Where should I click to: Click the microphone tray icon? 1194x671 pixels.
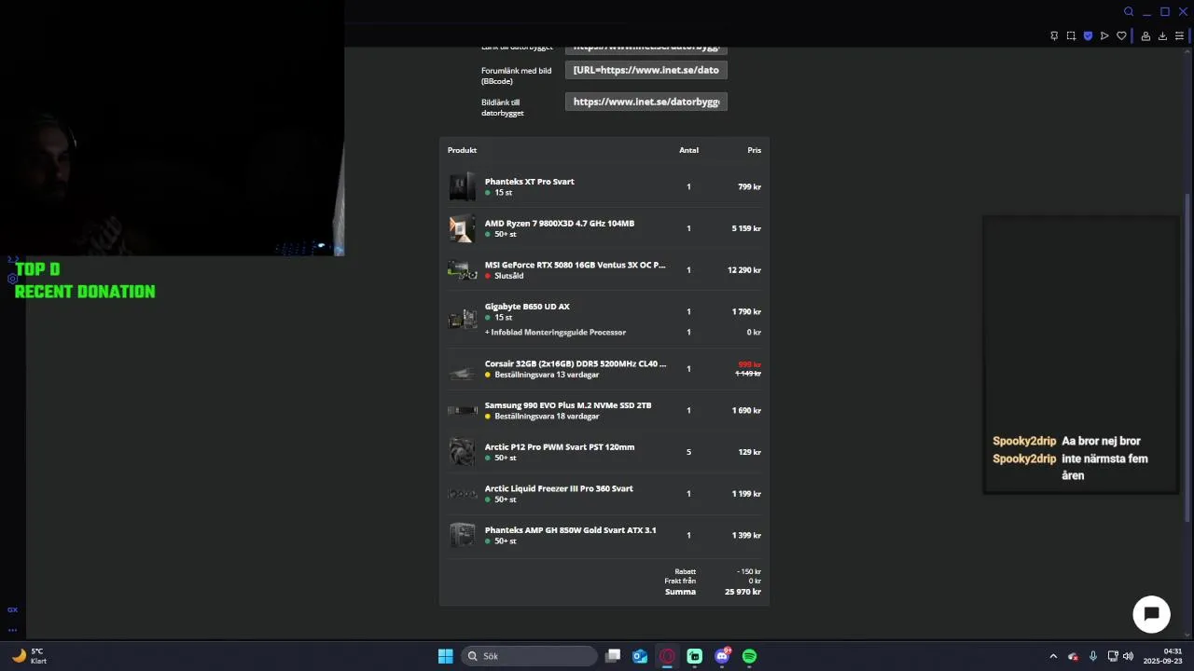click(x=1092, y=656)
